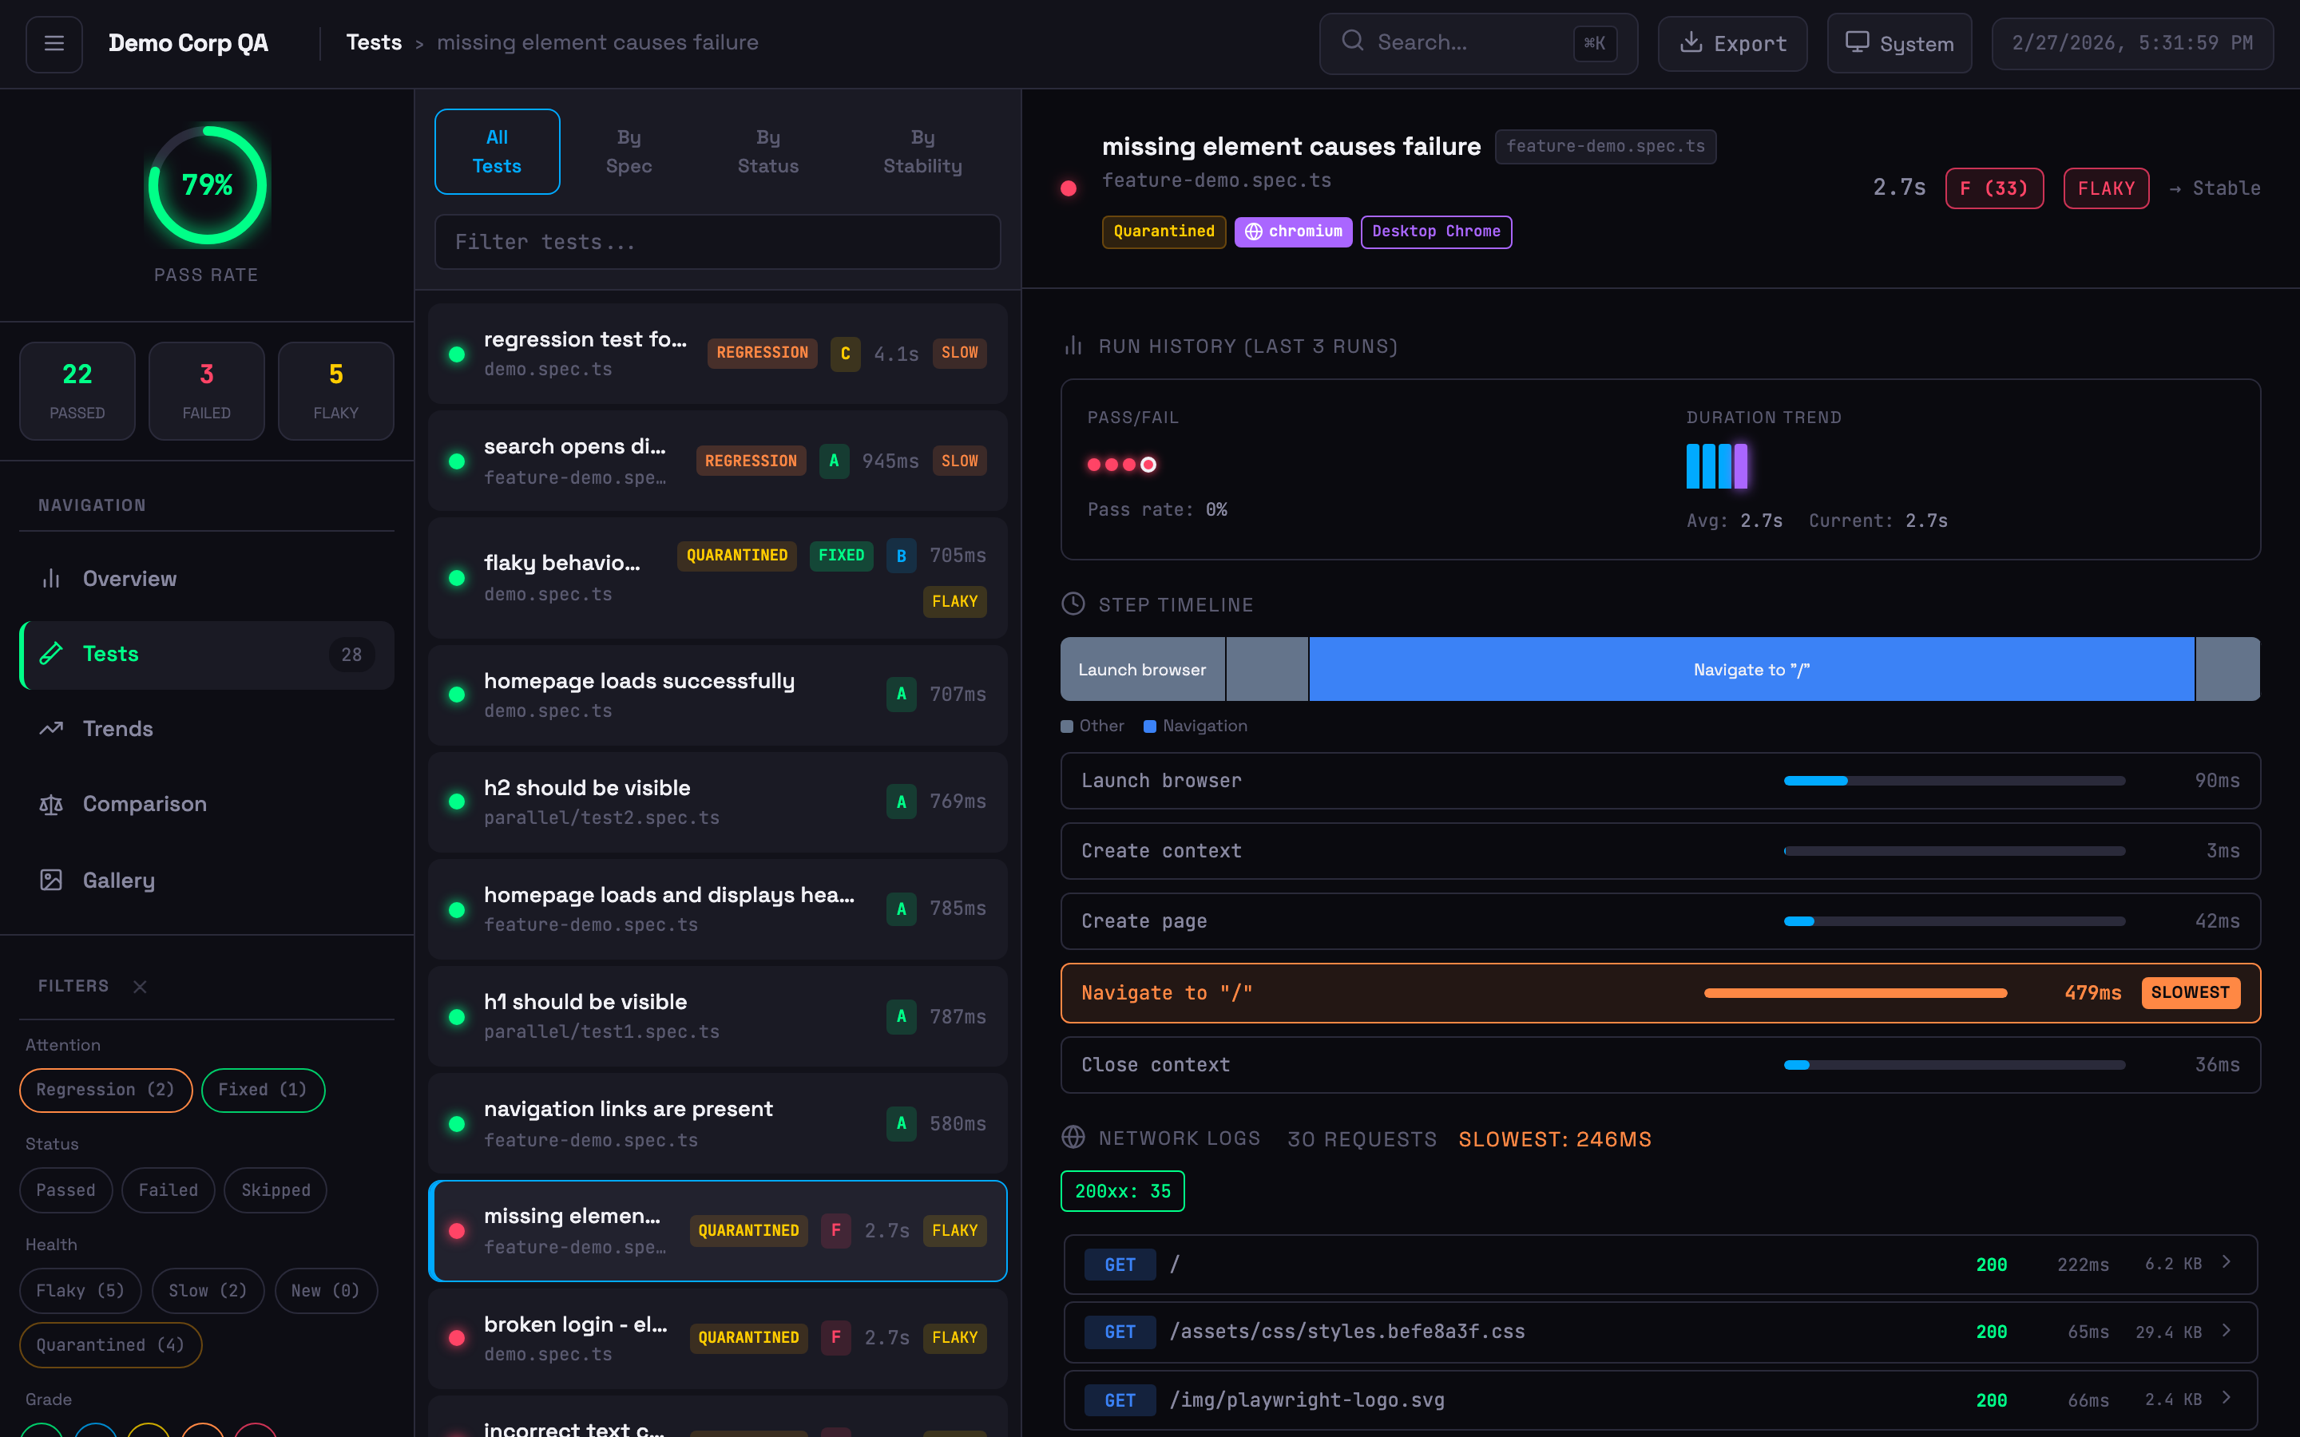Switch to the By Stability tab
This screenshot has width=2300, height=1437.
922,152
